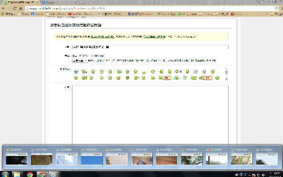283x177 pixels.
Task: Click the taskbar clock
Action: 275,175
